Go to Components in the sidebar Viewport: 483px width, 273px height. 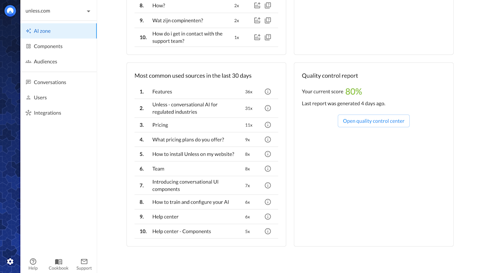pyautogui.click(x=48, y=46)
